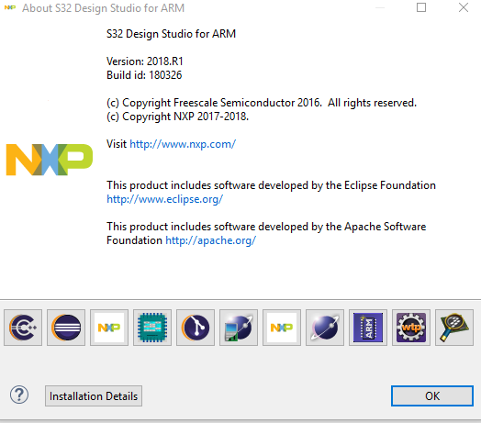The height and width of the screenshot is (423, 481).
Task: Open the teal processor chip feature icon
Action: coord(152,328)
